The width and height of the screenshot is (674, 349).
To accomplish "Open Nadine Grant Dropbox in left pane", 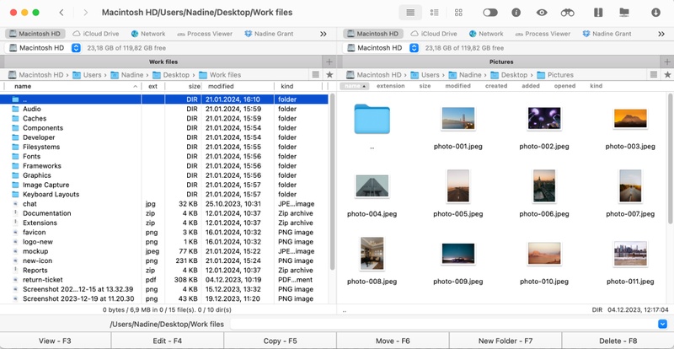I will coord(269,34).
